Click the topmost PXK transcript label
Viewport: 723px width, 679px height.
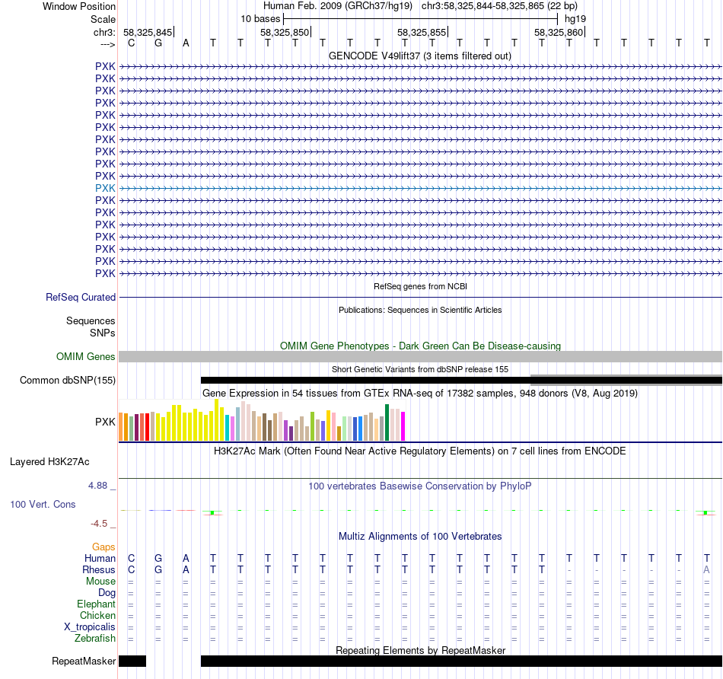[x=105, y=66]
